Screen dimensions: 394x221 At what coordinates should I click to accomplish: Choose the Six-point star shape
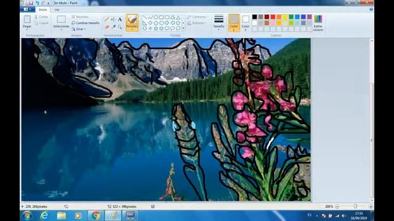(161, 28)
